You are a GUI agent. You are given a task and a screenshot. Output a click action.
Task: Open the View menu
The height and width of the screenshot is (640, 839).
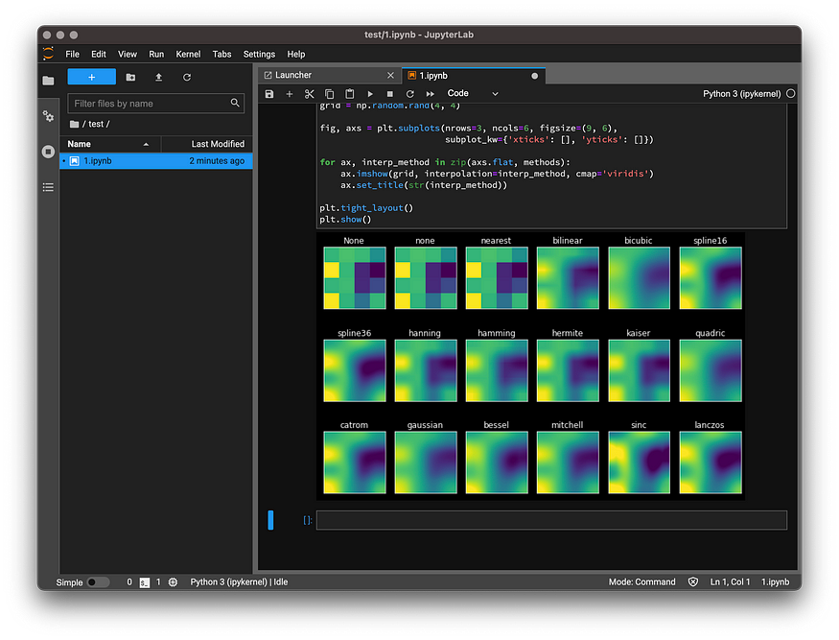128,54
